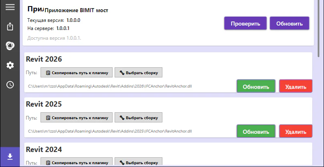Copy the plugin path for Revit 2025

pos(77,118)
